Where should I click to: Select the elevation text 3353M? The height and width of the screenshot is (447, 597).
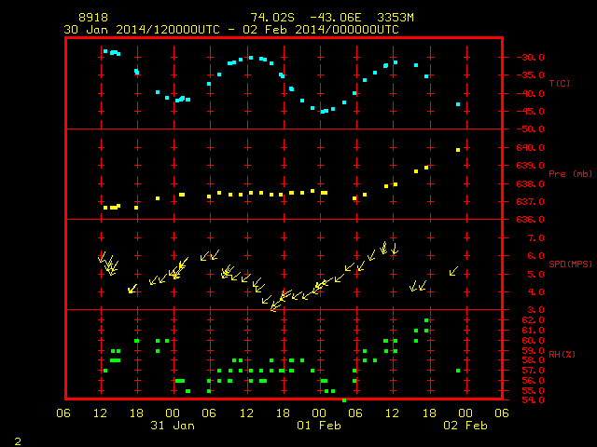396,18
